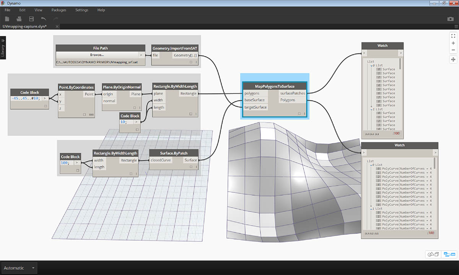Click the Browse... button in File Path
Image resolution: width=459 pixels, height=275 pixels.
(x=97, y=55)
